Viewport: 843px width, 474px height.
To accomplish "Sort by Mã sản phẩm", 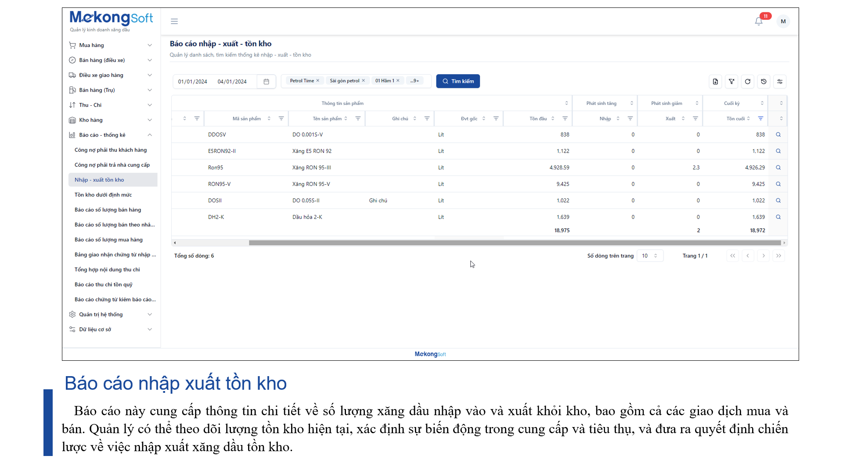I will point(269,118).
